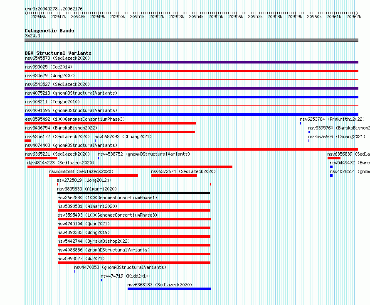Click the nsv6545573 (Sedlazeck2020) variant label

coord(57,58)
